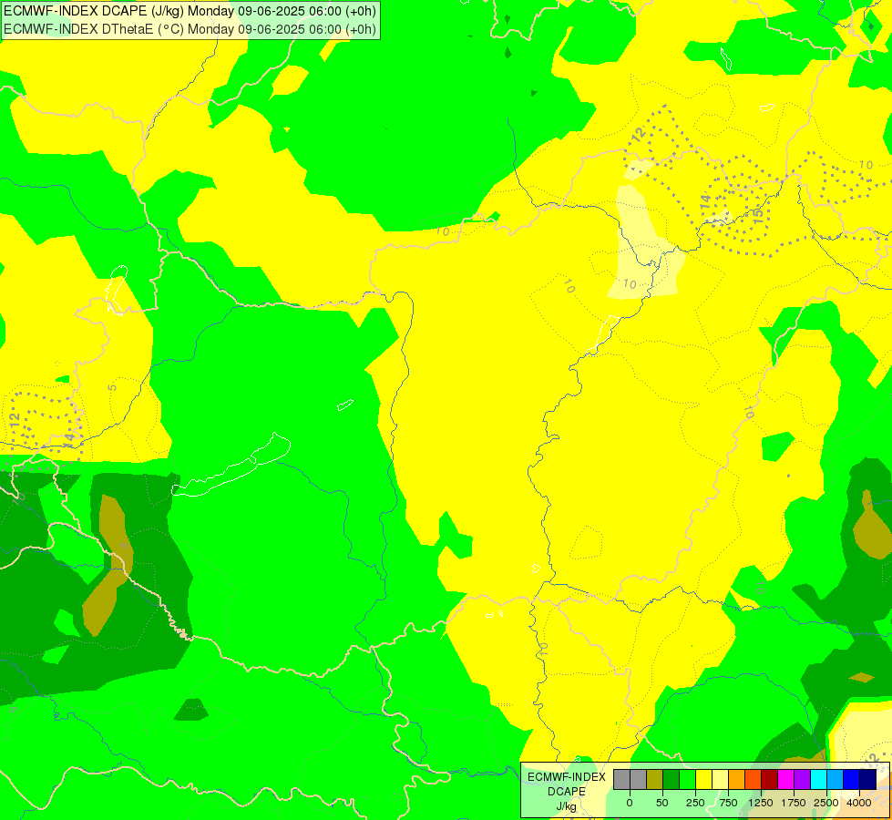
Task: Pick the magenta legend swatch
Action: point(785,780)
